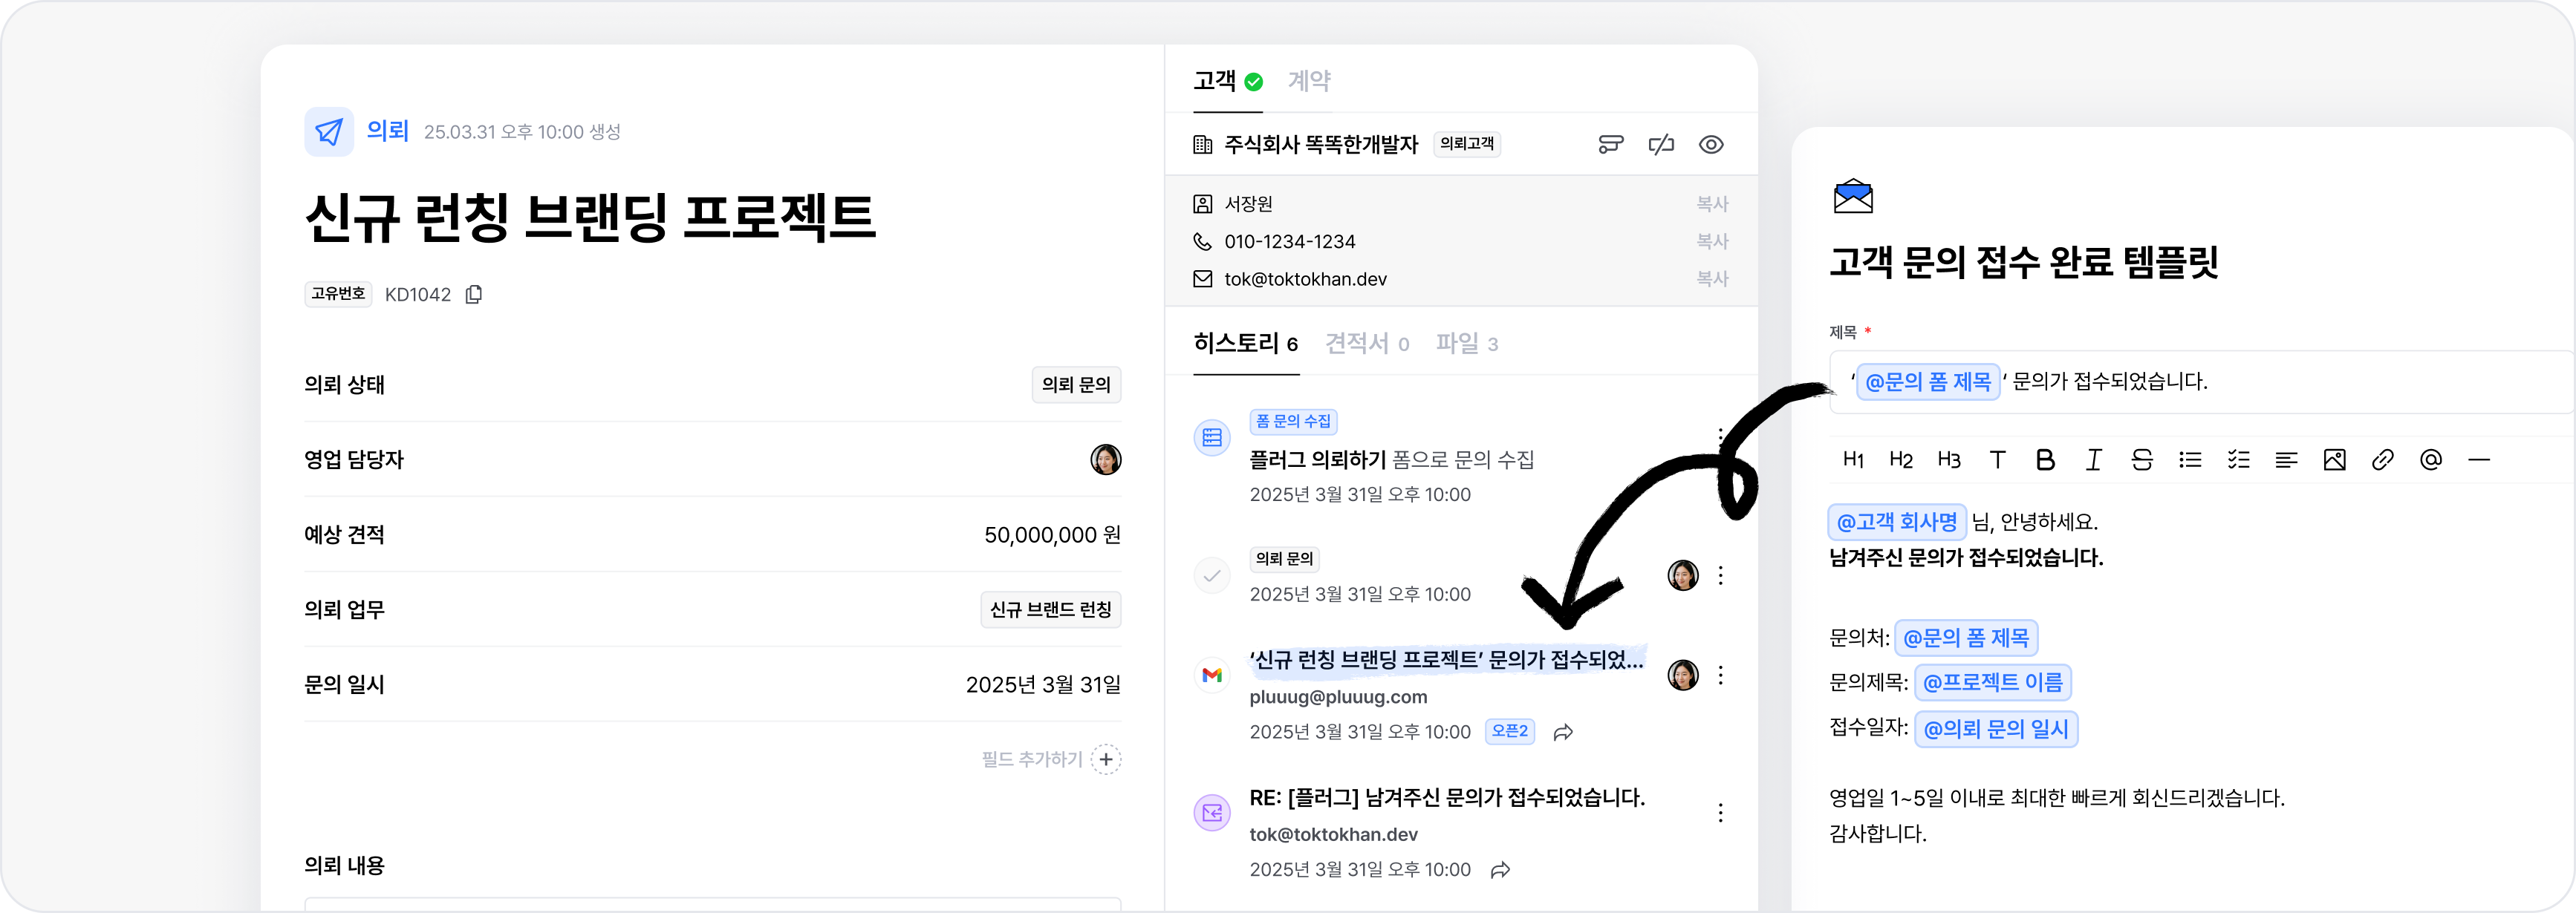The image size is (2576, 913).
Task: Click the Gmail icon in history
Action: click(1212, 675)
